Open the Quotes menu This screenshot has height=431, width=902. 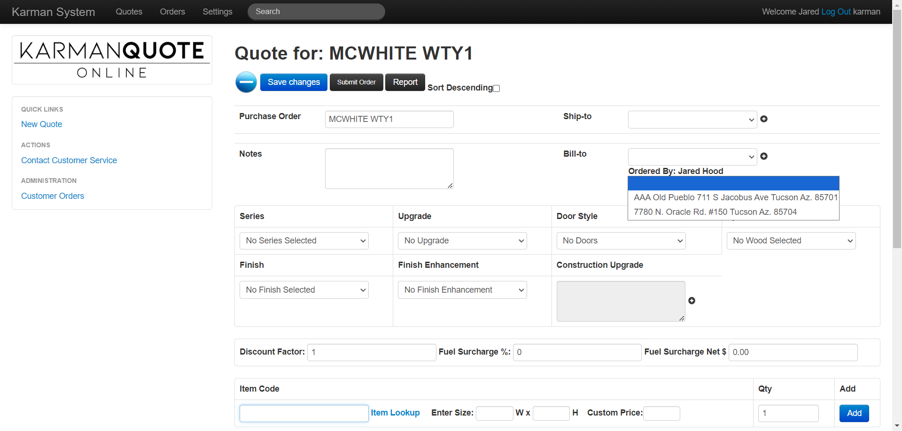129,12
